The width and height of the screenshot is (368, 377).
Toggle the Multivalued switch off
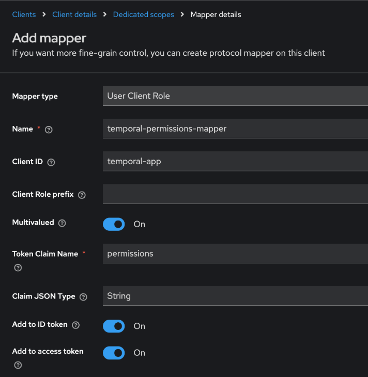[x=114, y=224]
